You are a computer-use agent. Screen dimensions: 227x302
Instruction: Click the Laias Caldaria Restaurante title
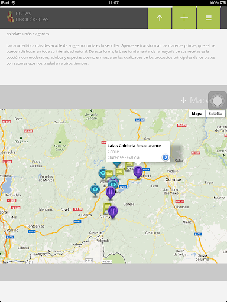134,146
